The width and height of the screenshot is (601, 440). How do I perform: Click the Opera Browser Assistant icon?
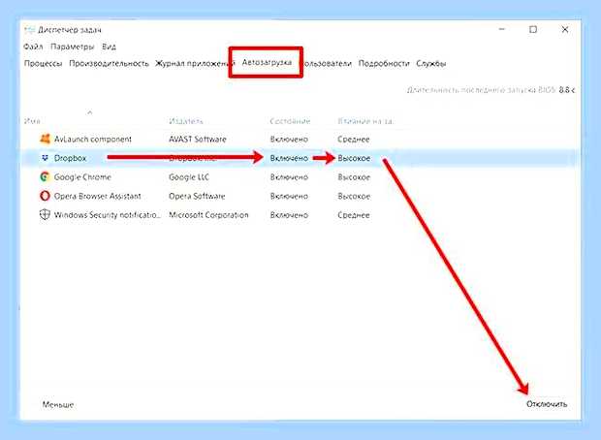coord(45,196)
